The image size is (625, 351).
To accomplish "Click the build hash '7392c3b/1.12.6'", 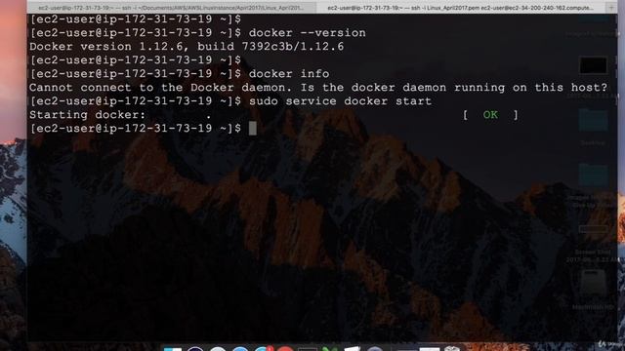I will tap(293, 47).
